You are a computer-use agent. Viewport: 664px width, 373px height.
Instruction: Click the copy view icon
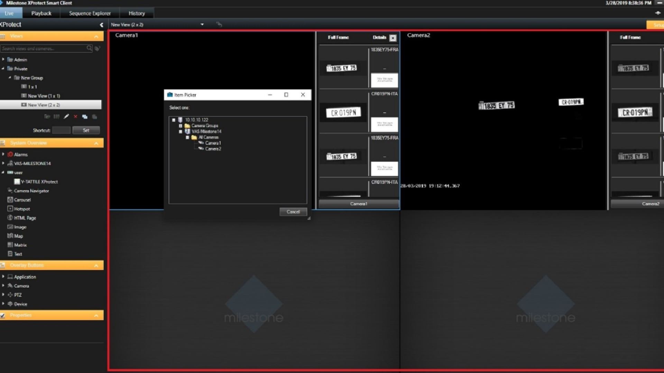pos(85,117)
